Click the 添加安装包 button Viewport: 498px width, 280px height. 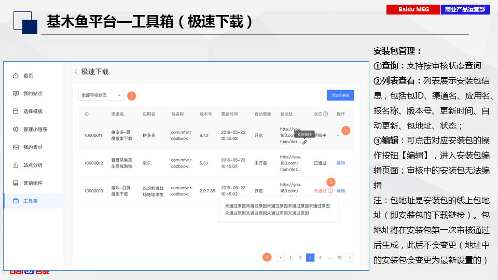[340, 95]
